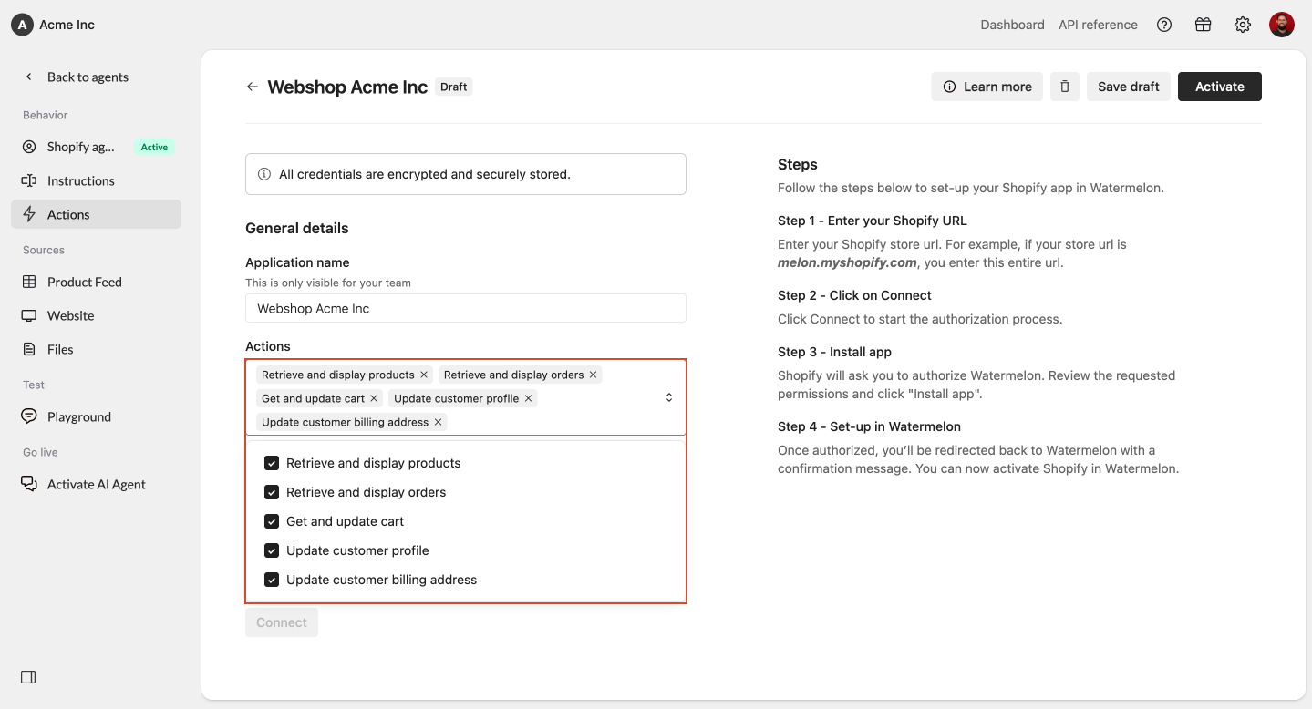Click the back arrow beside Webshop Acme Inc
The image size is (1312, 709).
point(253,87)
